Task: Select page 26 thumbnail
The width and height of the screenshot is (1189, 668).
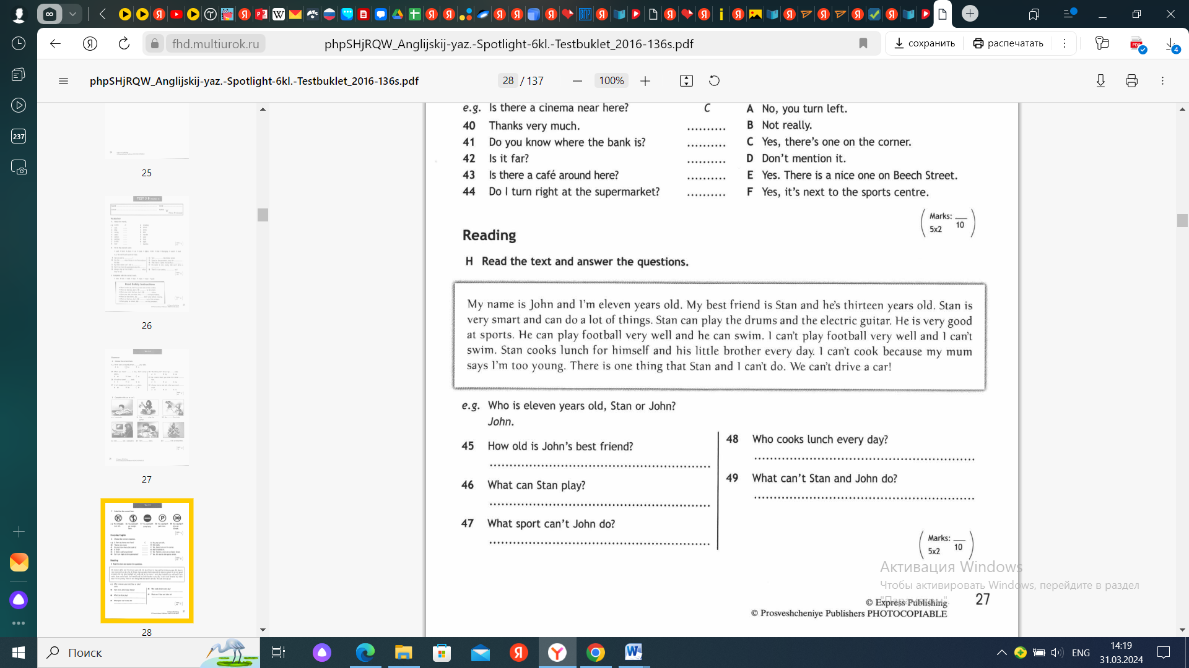Action: coord(147,254)
